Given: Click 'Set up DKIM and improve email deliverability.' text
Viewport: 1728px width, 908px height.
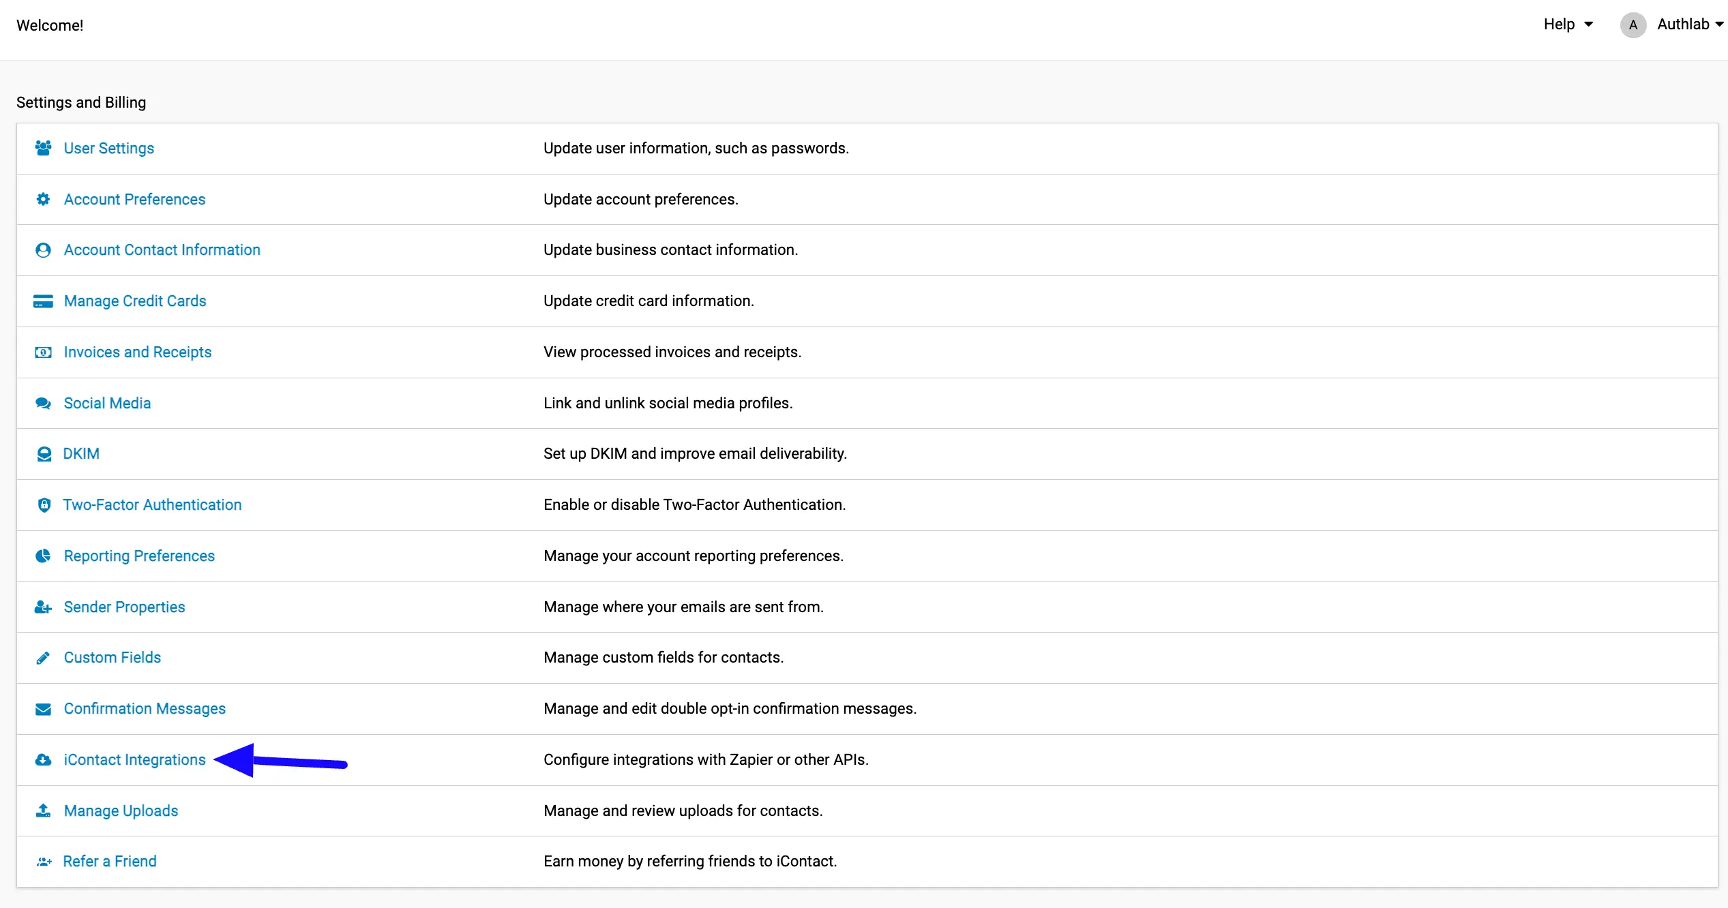Looking at the screenshot, I should [695, 454].
